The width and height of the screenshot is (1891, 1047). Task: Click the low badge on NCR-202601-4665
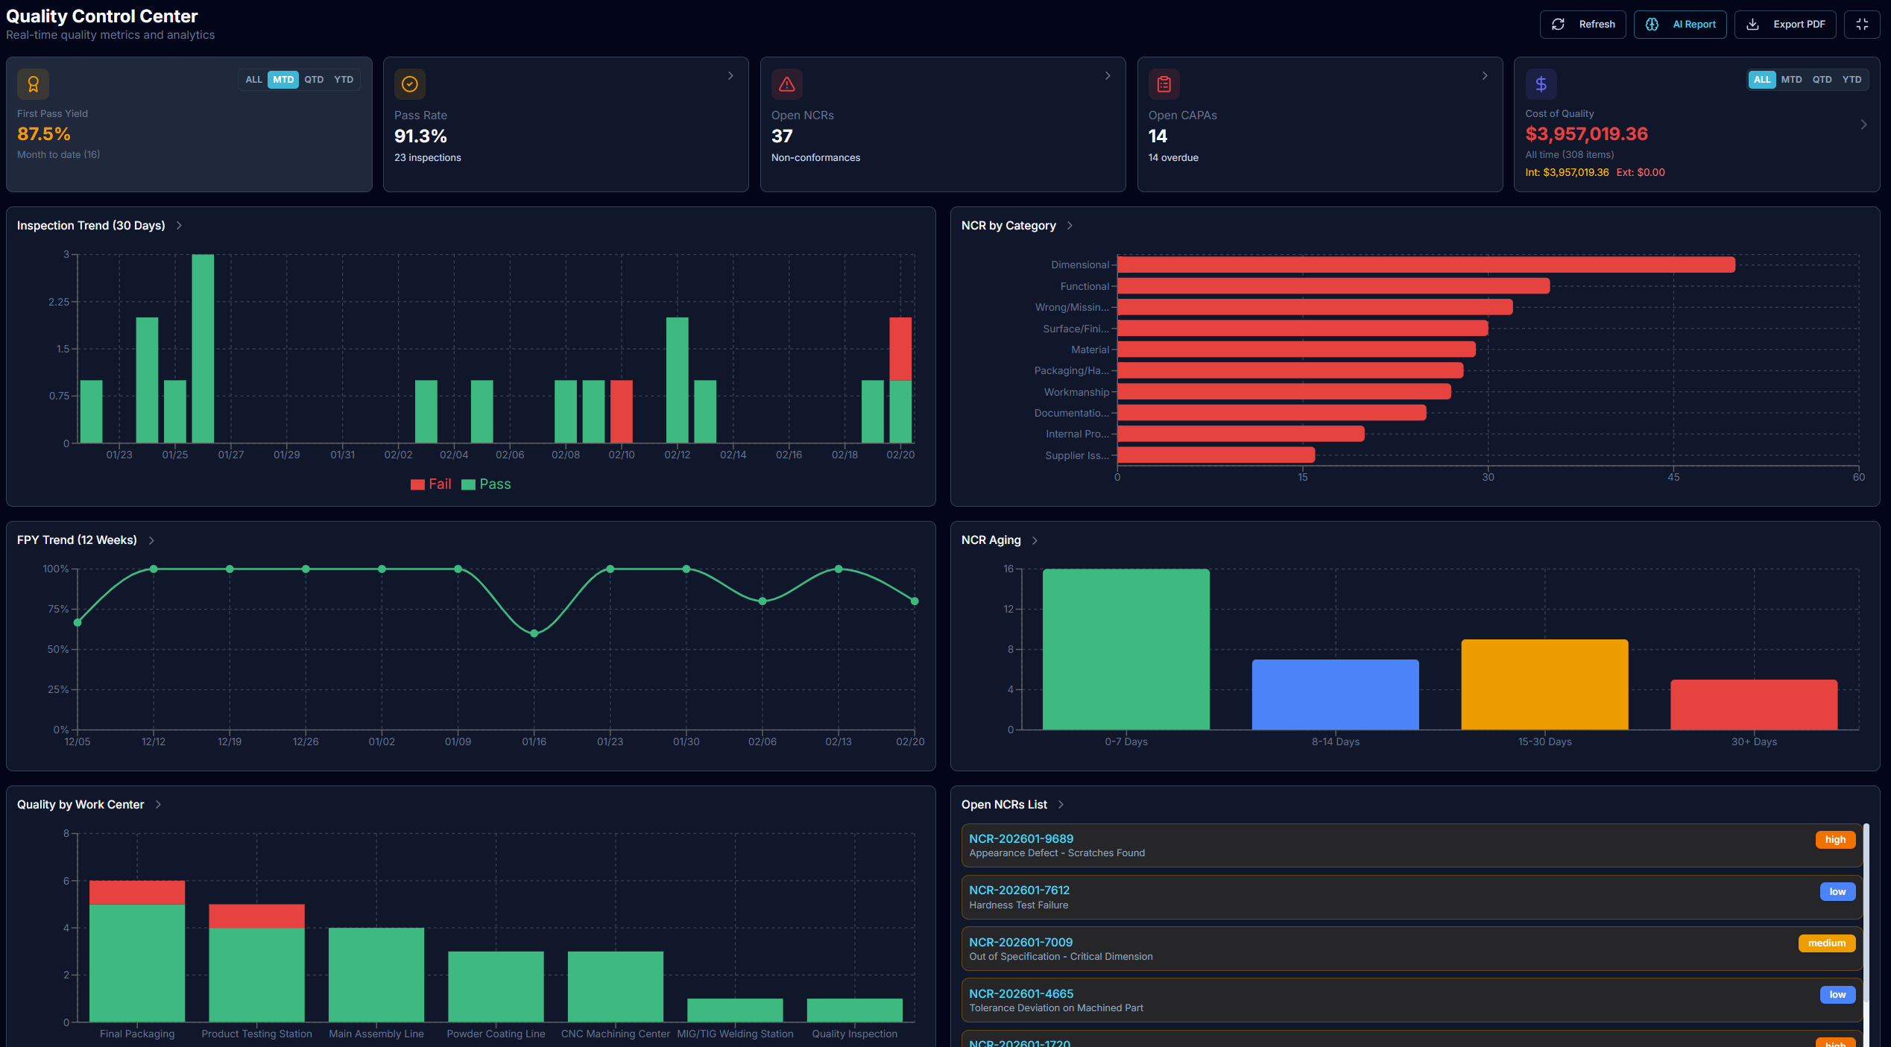[1837, 995]
